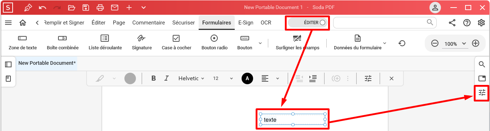Open application settings gear
Viewport: 490px width, 131px height.
(481, 23)
